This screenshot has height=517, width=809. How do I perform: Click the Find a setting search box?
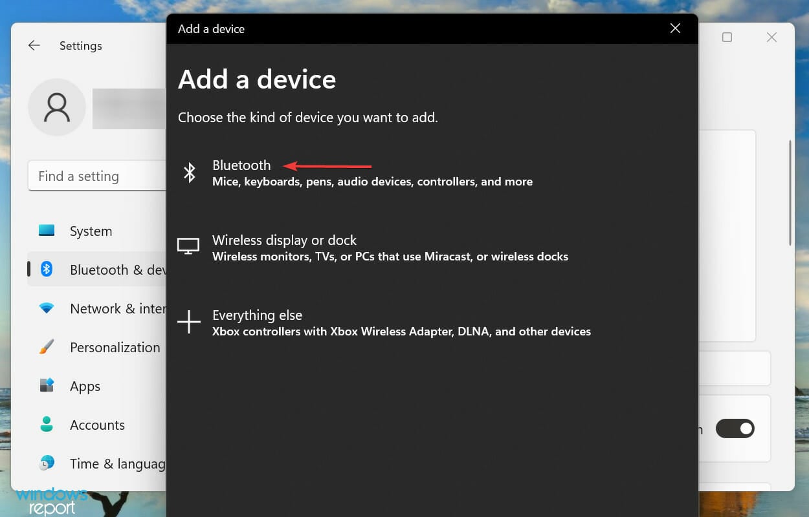click(97, 176)
